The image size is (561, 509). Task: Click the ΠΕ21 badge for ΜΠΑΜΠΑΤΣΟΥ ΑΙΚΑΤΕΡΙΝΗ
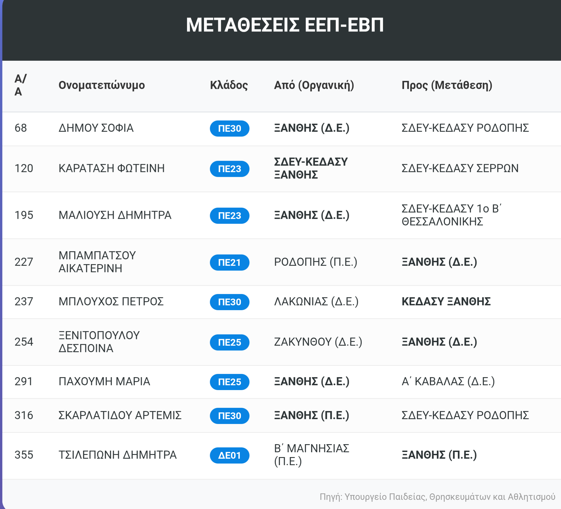229,262
